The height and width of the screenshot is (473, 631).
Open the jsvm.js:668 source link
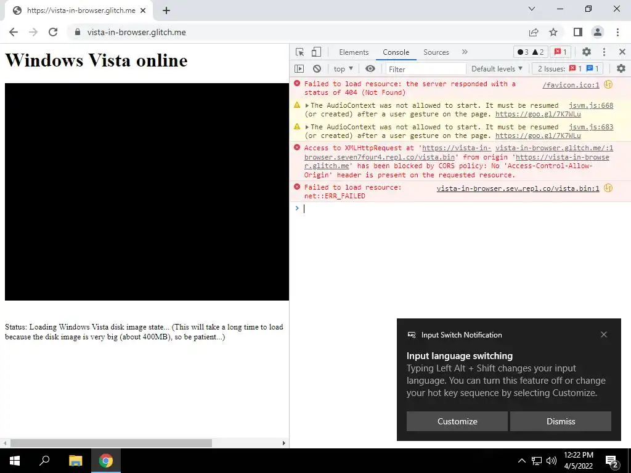pyautogui.click(x=591, y=105)
